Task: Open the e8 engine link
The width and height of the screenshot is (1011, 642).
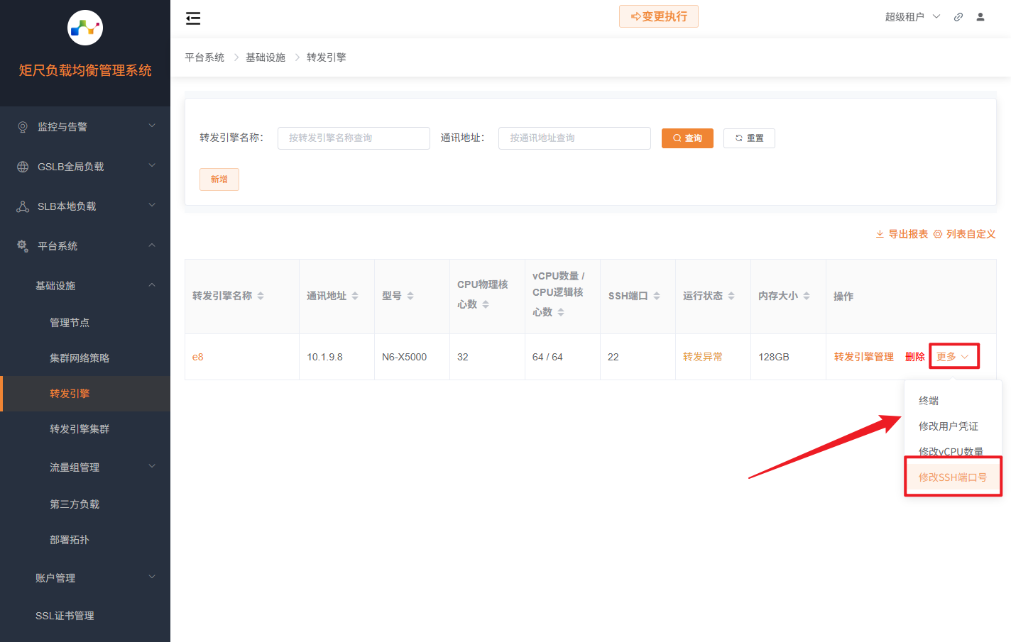Action: pyautogui.click(x=198, y=357)
